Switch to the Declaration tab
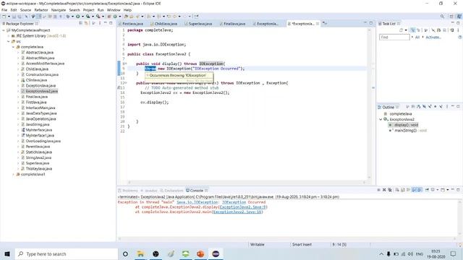The image size is (463, 260). pyautogui.click(x=172, y=191)
